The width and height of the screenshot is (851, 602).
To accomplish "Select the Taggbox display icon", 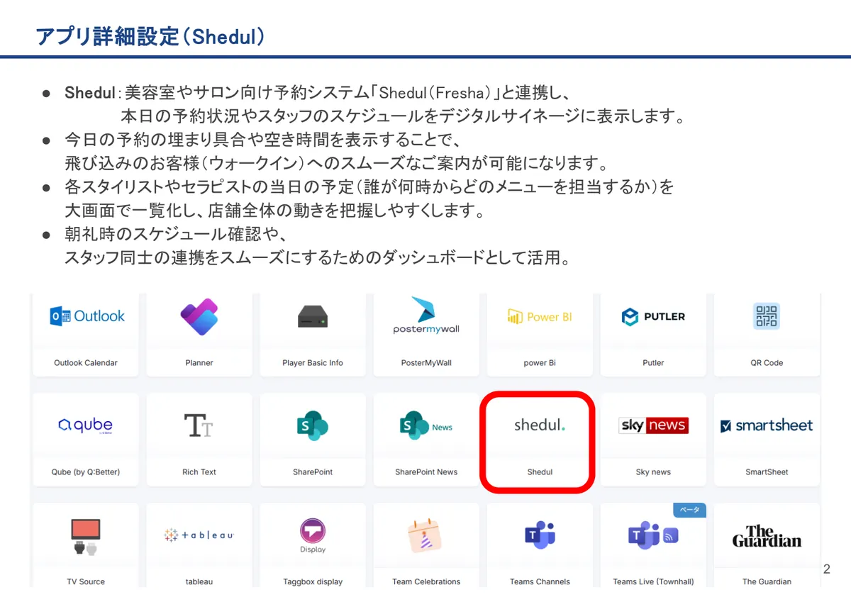I will [x=313, y=536].
